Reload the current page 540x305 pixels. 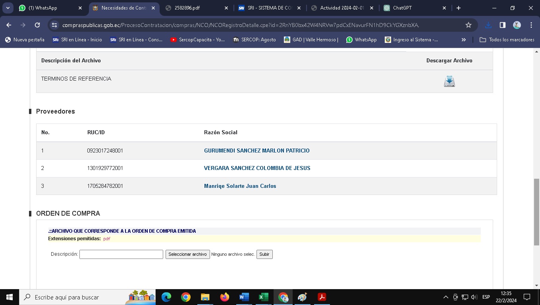pos(37,25)
